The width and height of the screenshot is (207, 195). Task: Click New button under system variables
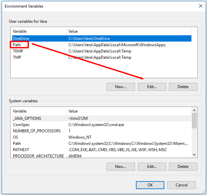point(120,167)
